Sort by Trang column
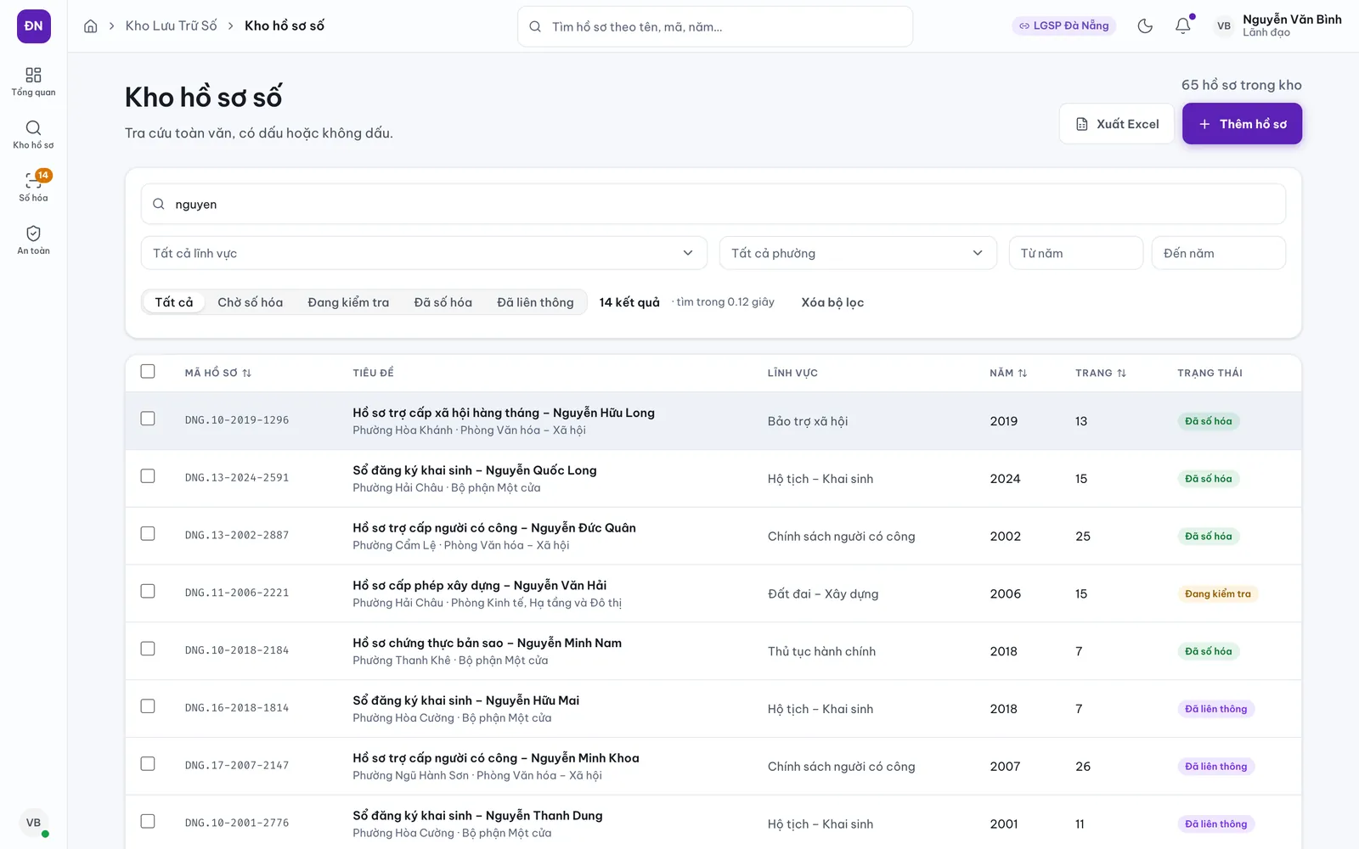Screen dimensions: 1359x849 click(x=1101, y=373)
